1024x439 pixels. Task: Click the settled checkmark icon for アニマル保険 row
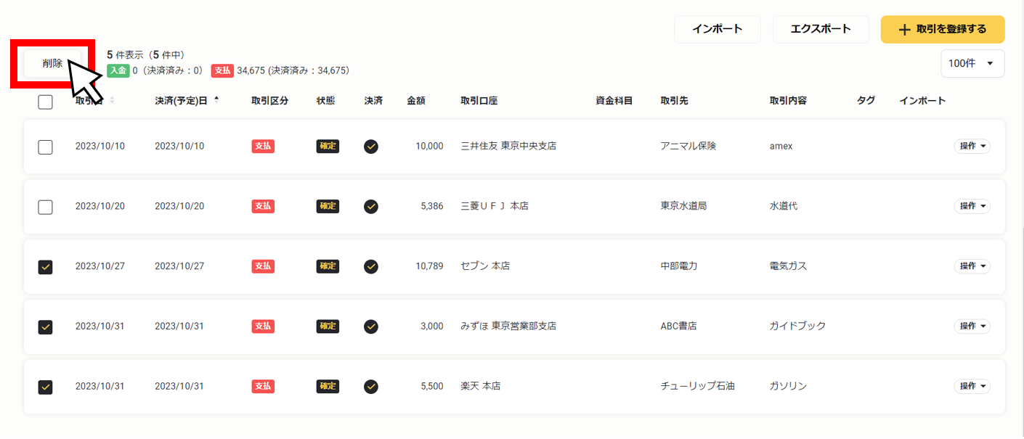371,147
